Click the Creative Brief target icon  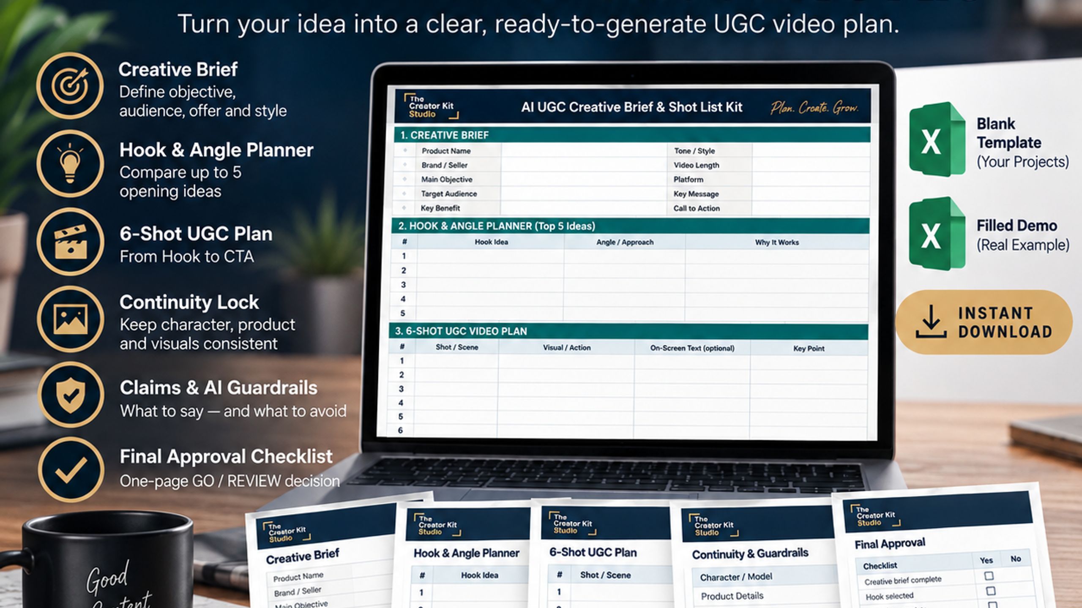[70, 86]
